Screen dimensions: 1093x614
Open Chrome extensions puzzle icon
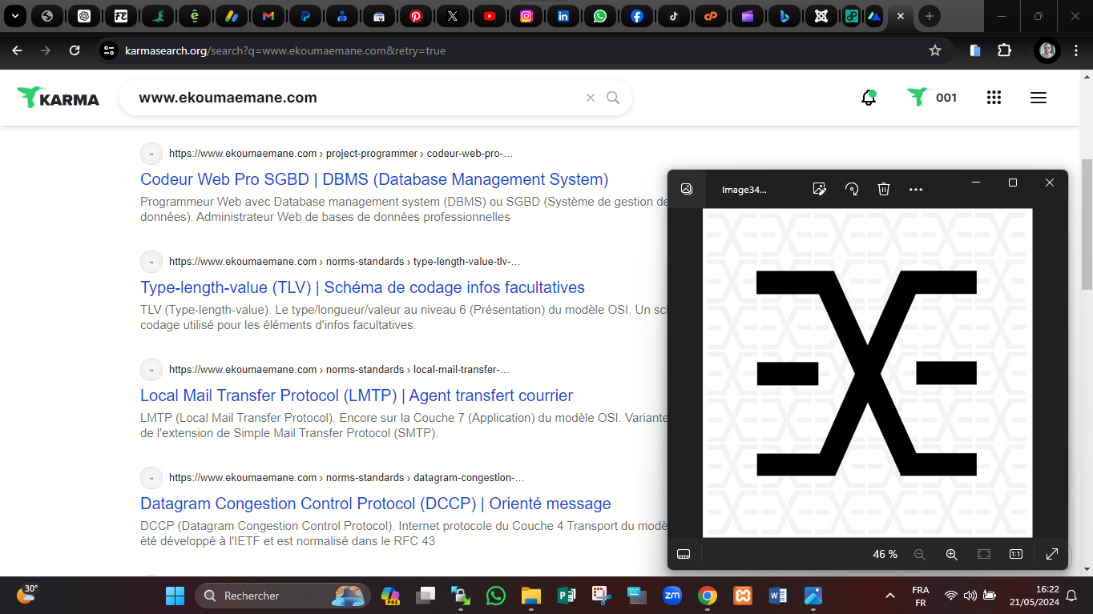[1004, 50]
